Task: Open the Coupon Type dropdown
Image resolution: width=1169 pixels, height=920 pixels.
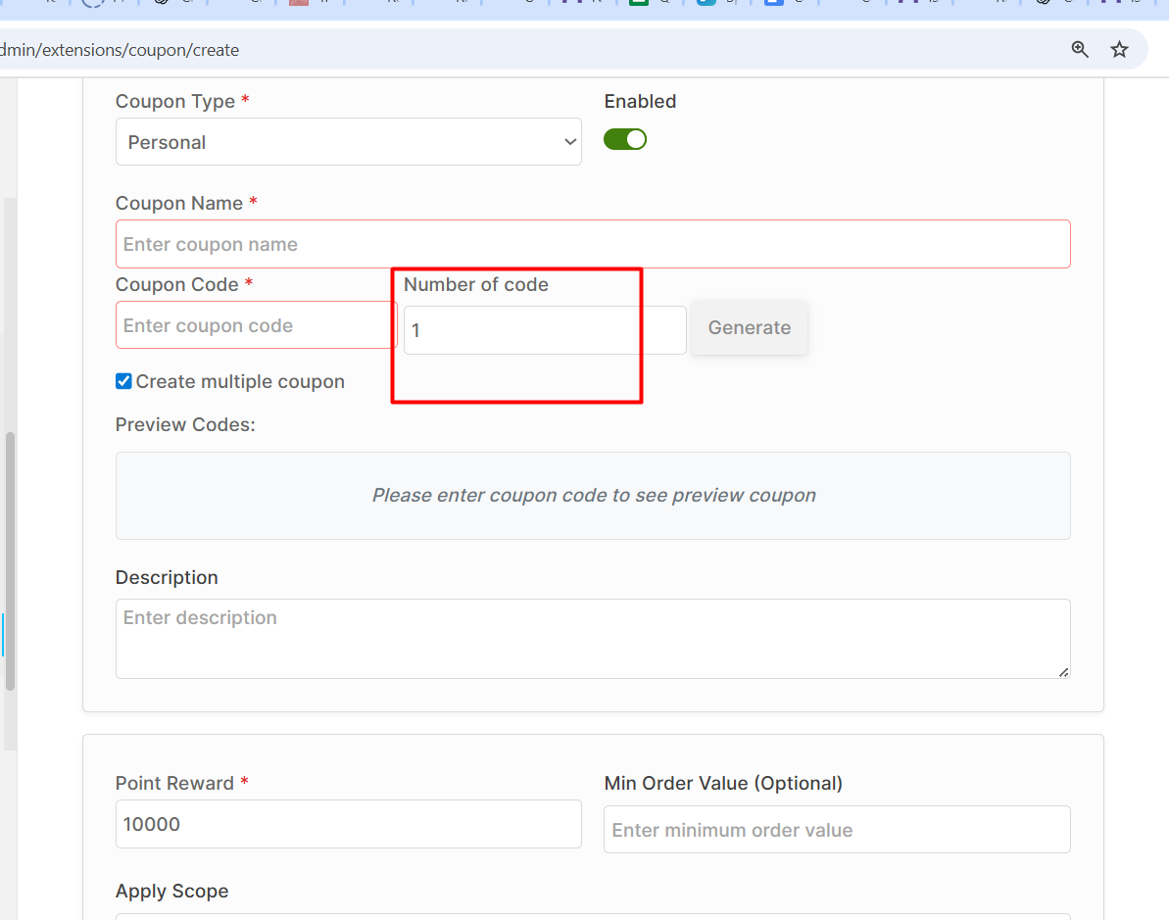Action: (x=348, y=142)
